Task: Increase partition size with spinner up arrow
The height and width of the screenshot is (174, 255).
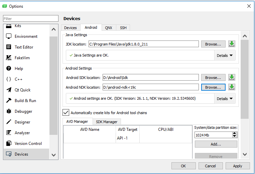Action: 235,133
